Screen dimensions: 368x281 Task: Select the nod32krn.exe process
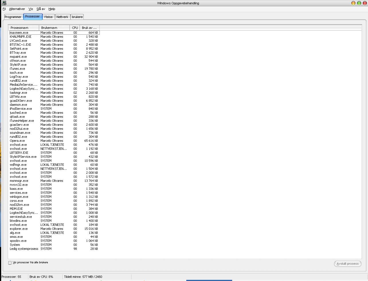(54, 205)
